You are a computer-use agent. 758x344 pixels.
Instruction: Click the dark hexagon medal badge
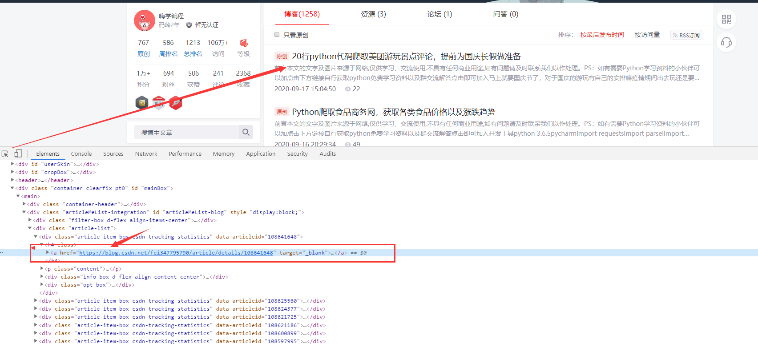(x=142, y=103)
